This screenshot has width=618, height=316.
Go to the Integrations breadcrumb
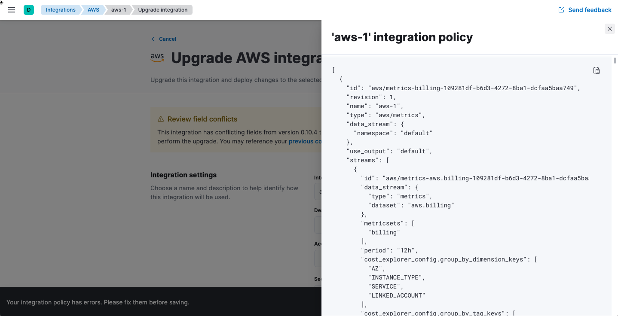(x=61, y=10)
